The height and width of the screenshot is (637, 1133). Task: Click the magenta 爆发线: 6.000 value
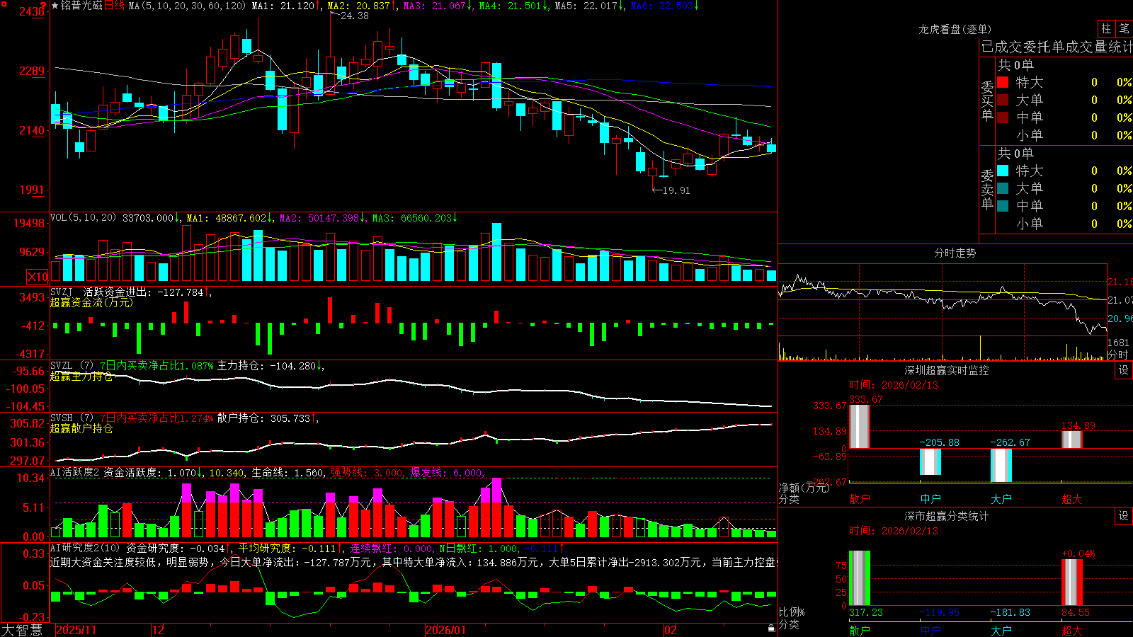tap(447, 473)
